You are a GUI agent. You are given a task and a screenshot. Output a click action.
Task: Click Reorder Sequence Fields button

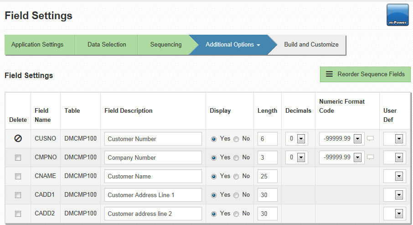(x=365, y=74)
